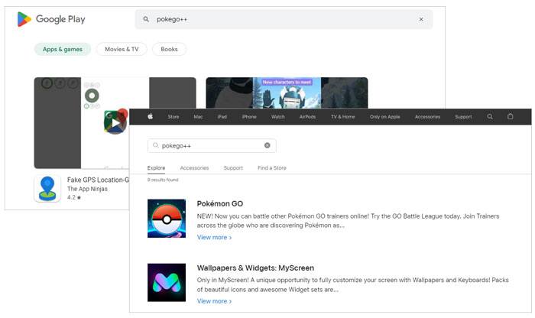Open the iPad menu item

(222, 117)
